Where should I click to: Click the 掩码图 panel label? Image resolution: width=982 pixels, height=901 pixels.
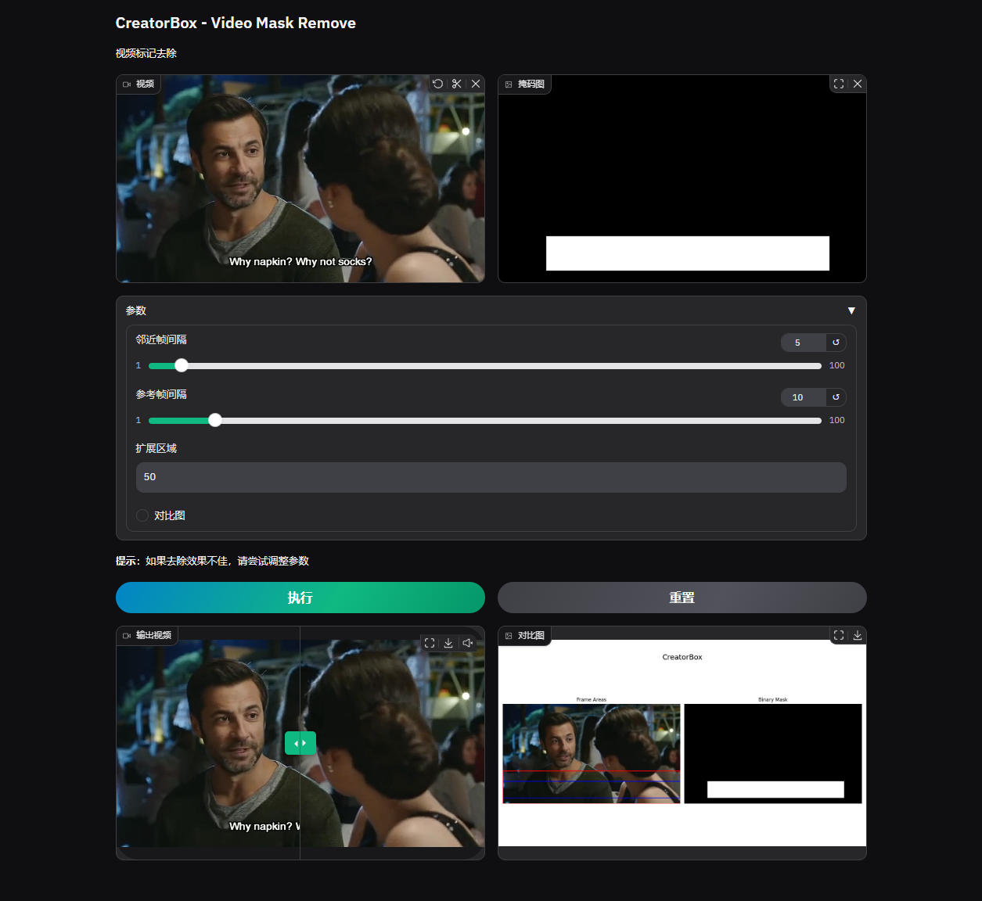(x=525, y=84)
